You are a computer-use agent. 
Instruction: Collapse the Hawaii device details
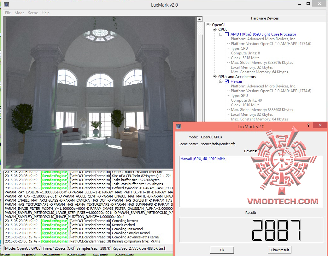click(220, 81)
